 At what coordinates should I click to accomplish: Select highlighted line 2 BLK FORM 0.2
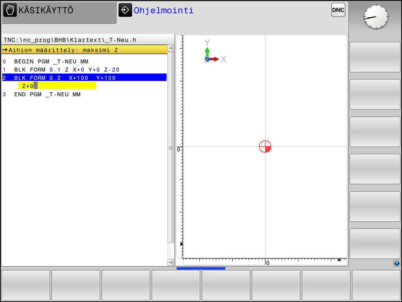coord(84,77)
